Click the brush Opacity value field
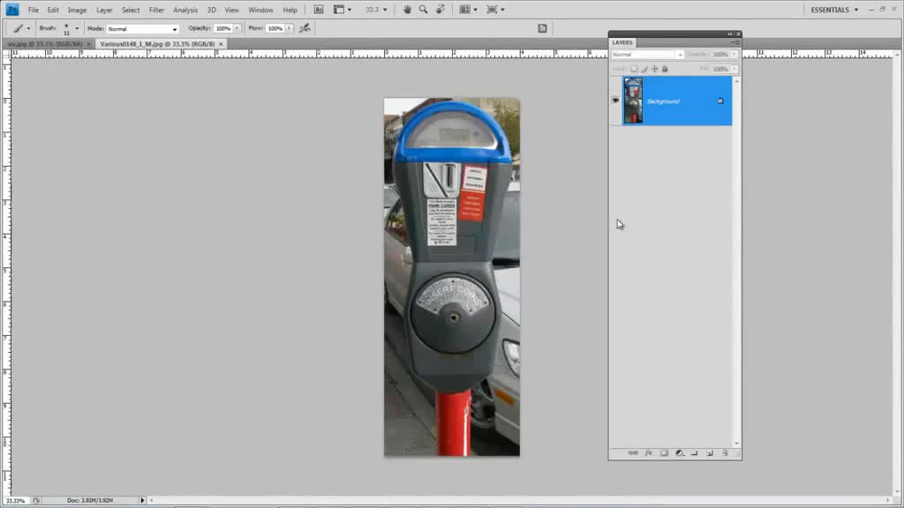The width and height of the screenshot is (904, 508). pyautogui.click(x=223, y=28)
